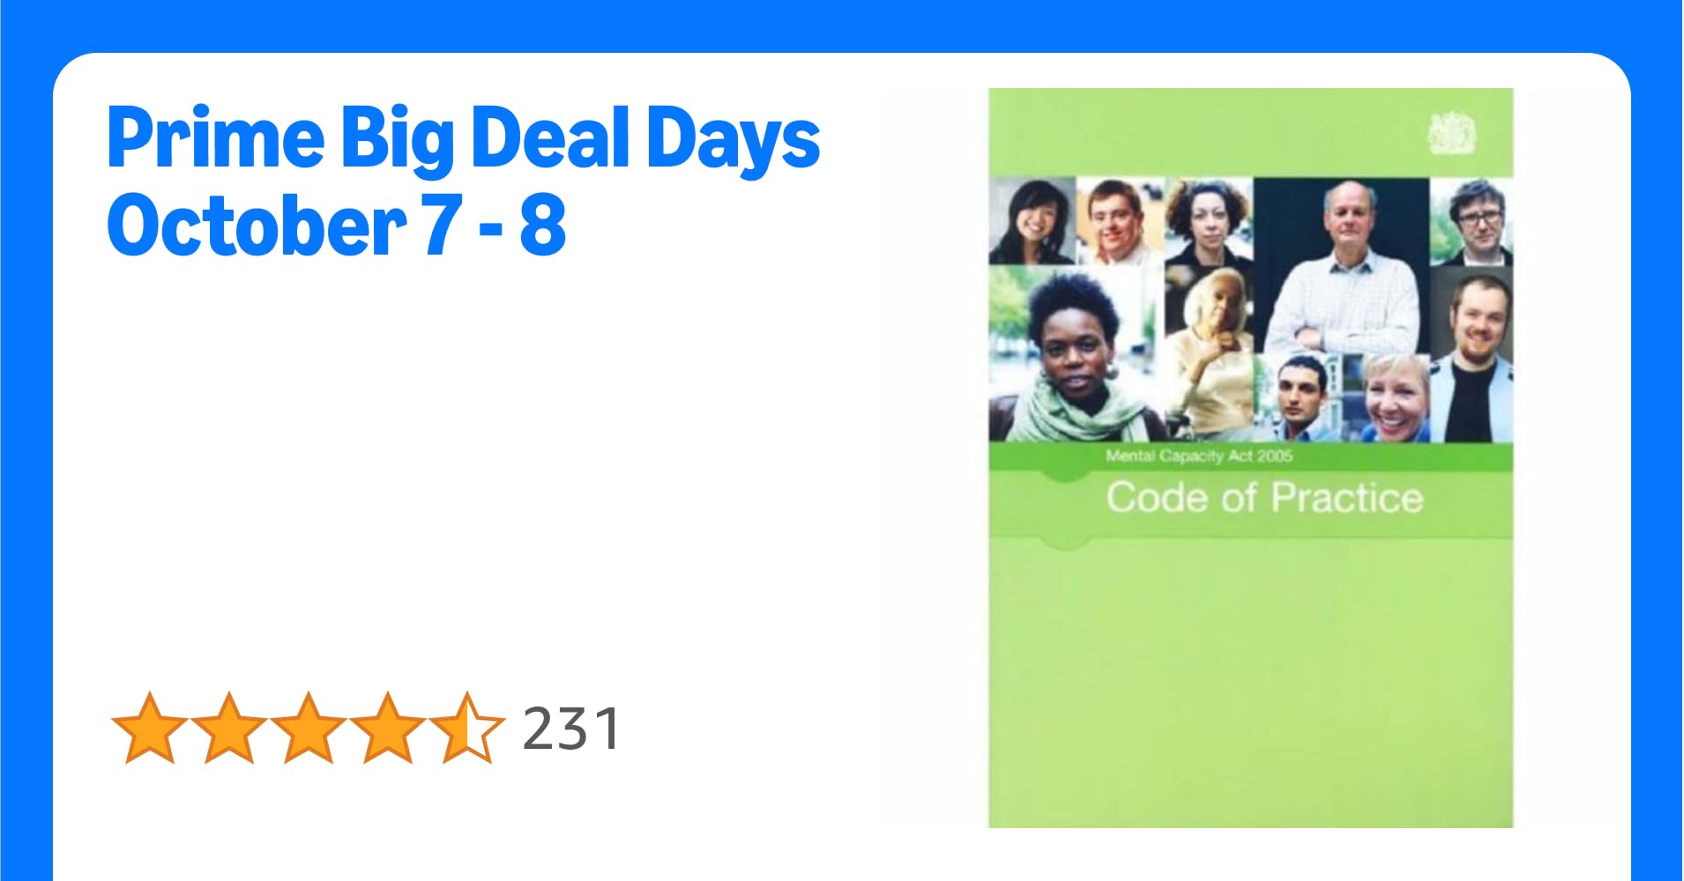Click the "Code of Practice" book title

coord(1264,498)
